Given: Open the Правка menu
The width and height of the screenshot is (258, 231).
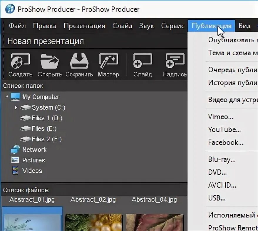Looking at the screenshot, I should pos(45,26).
